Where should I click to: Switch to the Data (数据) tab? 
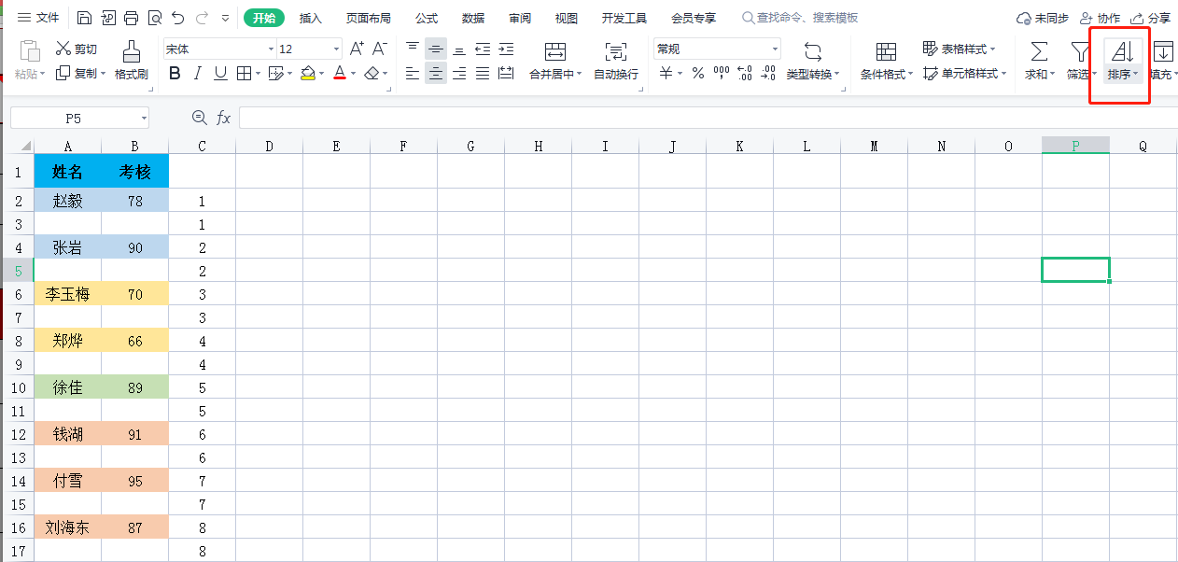pos(473,18)
